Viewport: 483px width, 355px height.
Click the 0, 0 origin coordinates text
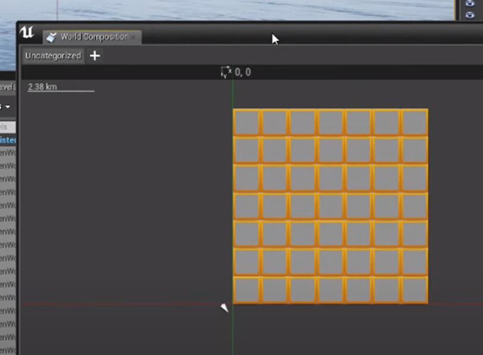(x=243, y=72)
